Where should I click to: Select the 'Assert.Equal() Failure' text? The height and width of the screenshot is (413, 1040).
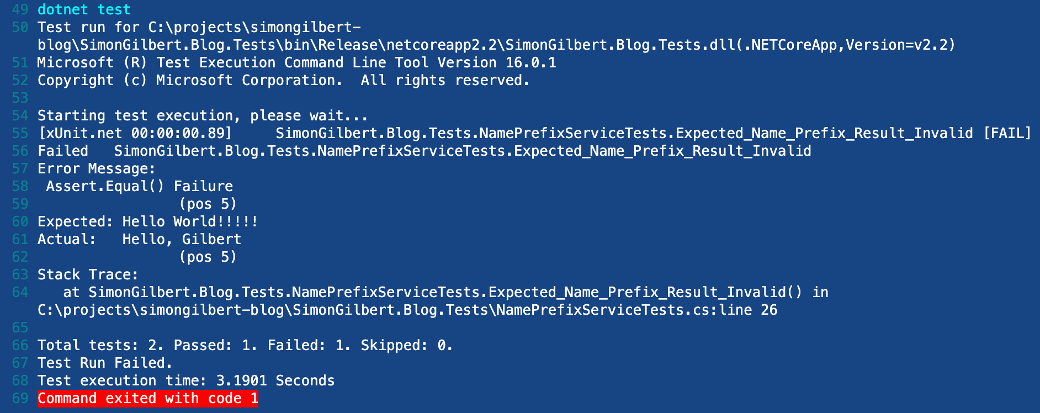[139, 186]
